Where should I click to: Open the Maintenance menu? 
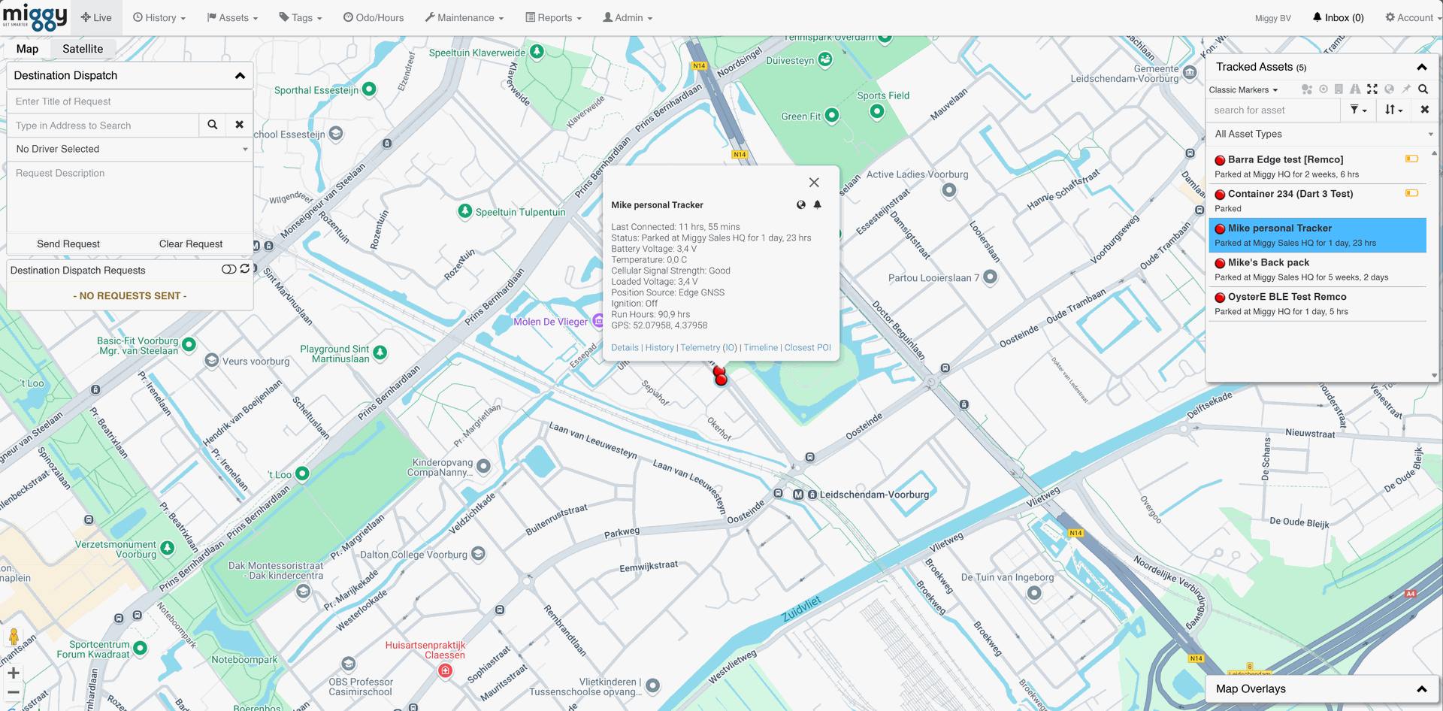point(464,17)
